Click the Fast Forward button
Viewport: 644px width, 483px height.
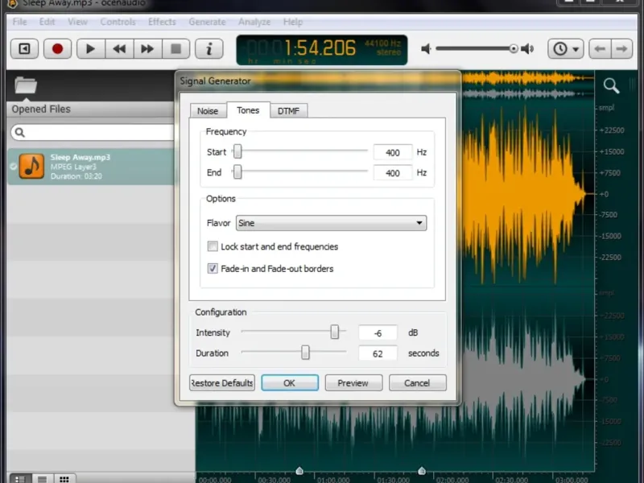(x=147, y=49)
